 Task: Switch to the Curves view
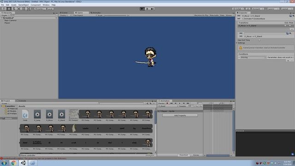tap(196, 155)
